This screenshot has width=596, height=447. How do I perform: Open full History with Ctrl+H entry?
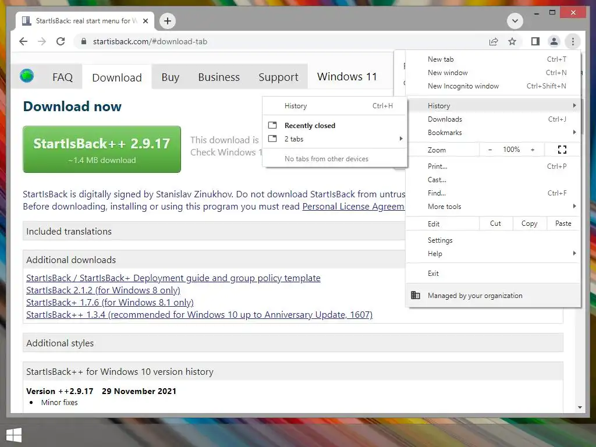335,106
